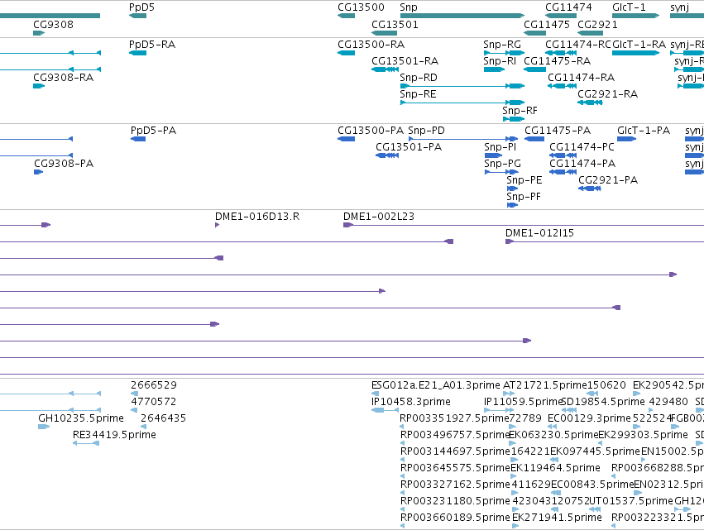Image resolution: width=704 pixels, height=530 pixels.
Task: Select the EC00129.3prime EST label
Action: [x=589, y=418]
